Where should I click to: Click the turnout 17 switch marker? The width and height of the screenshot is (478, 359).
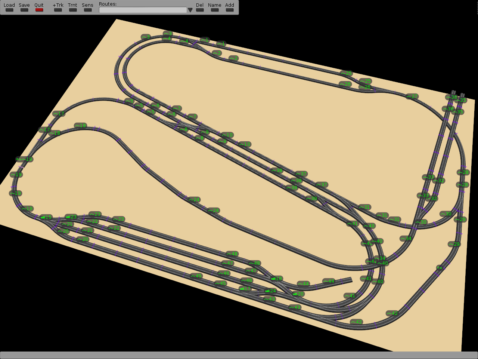pyautogui.click(x=245, y=288)
